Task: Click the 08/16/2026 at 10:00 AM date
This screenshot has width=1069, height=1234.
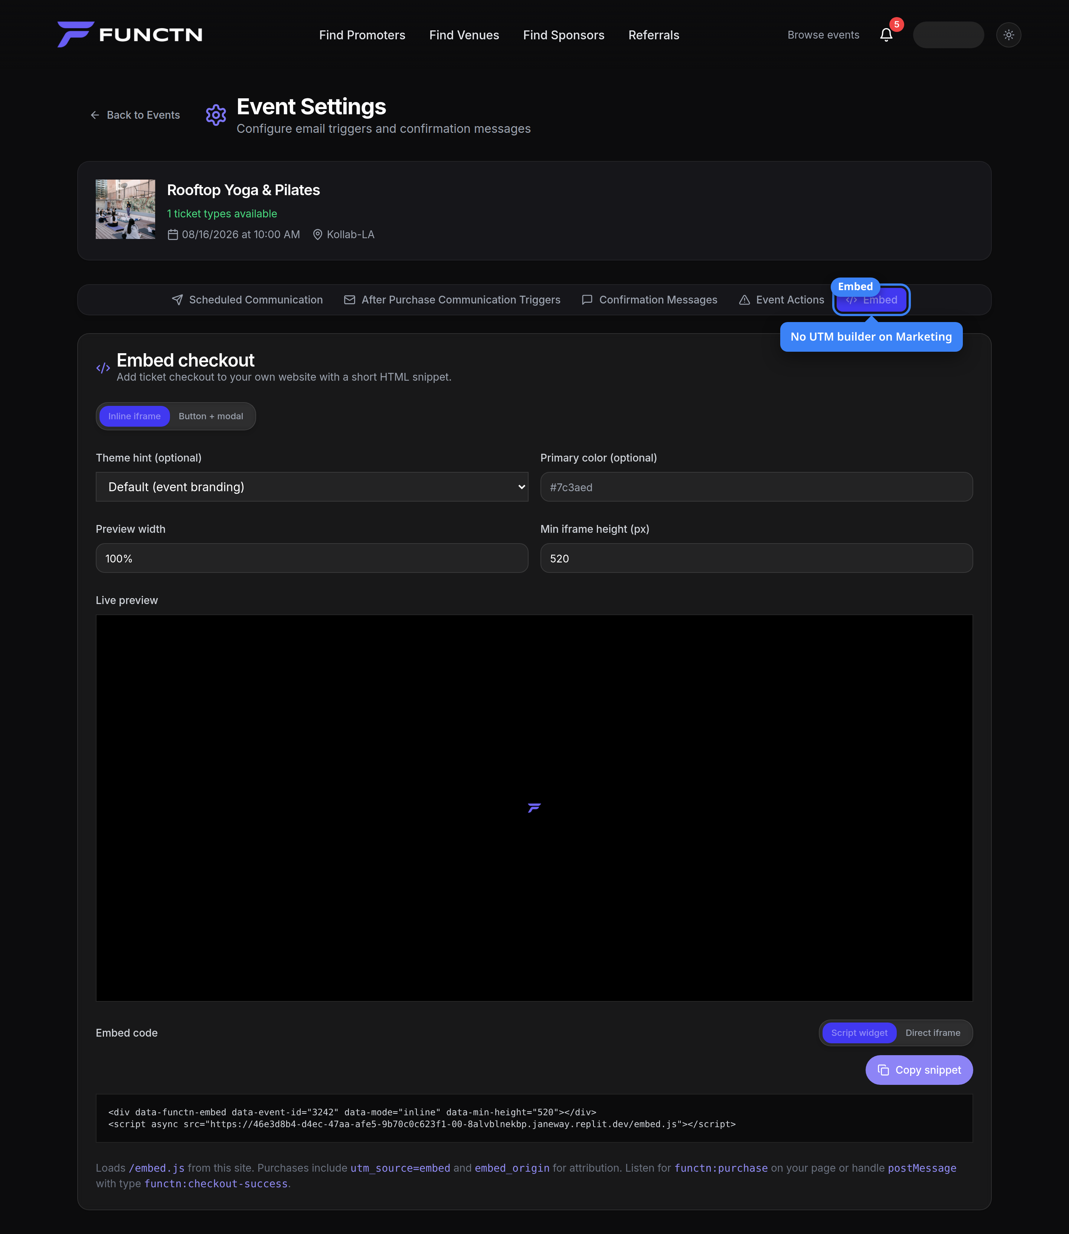Action: 241,235
